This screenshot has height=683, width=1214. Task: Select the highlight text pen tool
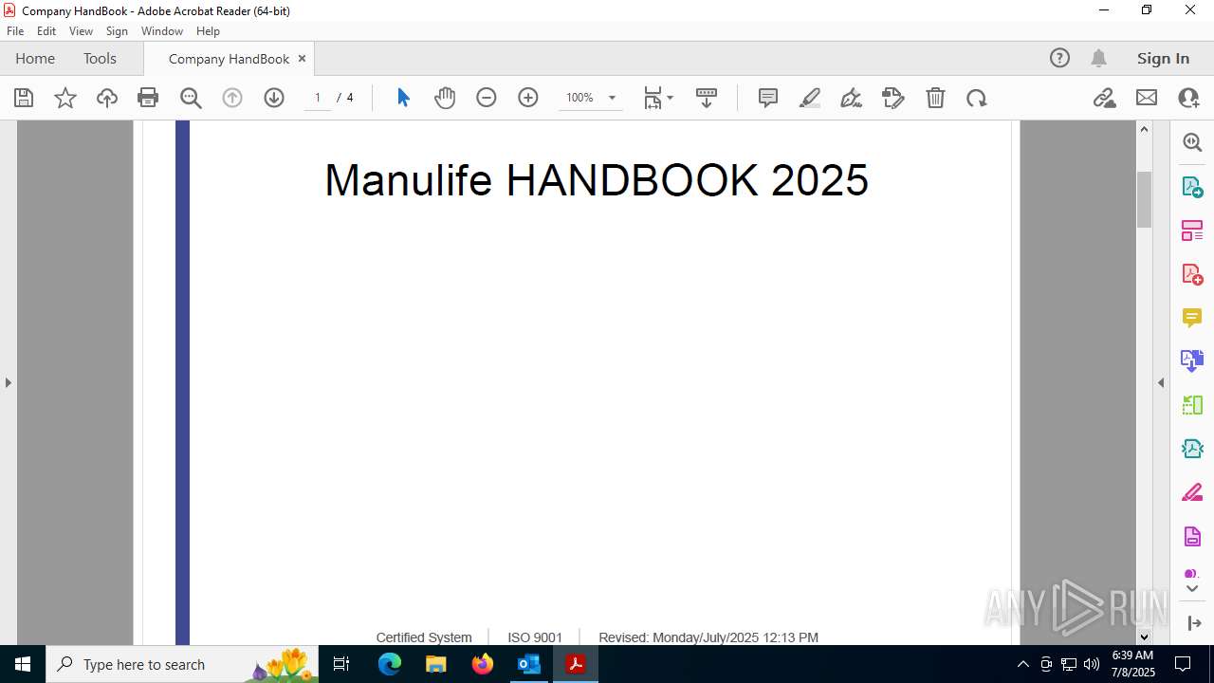(810, 98)
